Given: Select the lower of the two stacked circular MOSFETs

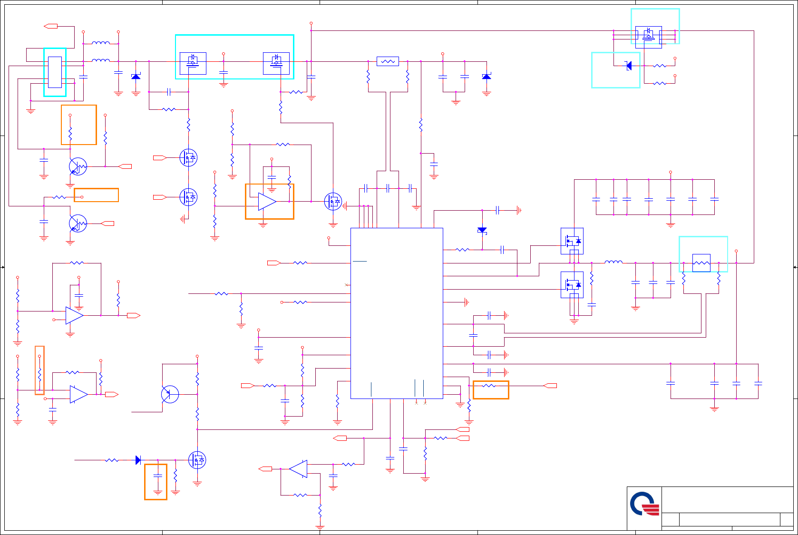Looking at the screenshot, I should click(x=188, y=197).
